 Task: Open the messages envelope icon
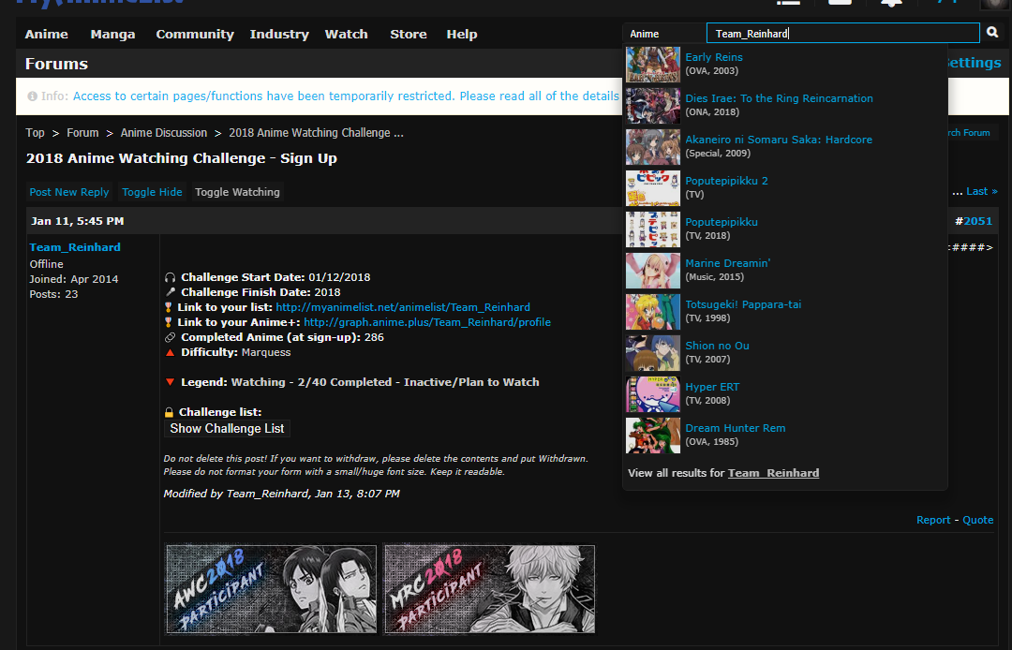840,3
